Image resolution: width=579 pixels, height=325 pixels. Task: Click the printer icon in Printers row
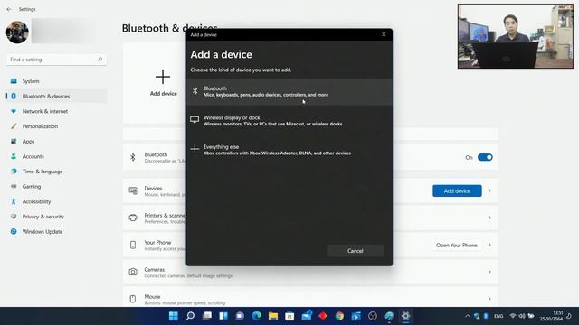133,218
